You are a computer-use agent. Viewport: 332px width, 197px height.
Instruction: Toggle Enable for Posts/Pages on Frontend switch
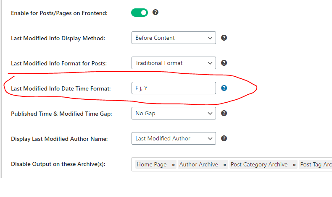(140, 13)
